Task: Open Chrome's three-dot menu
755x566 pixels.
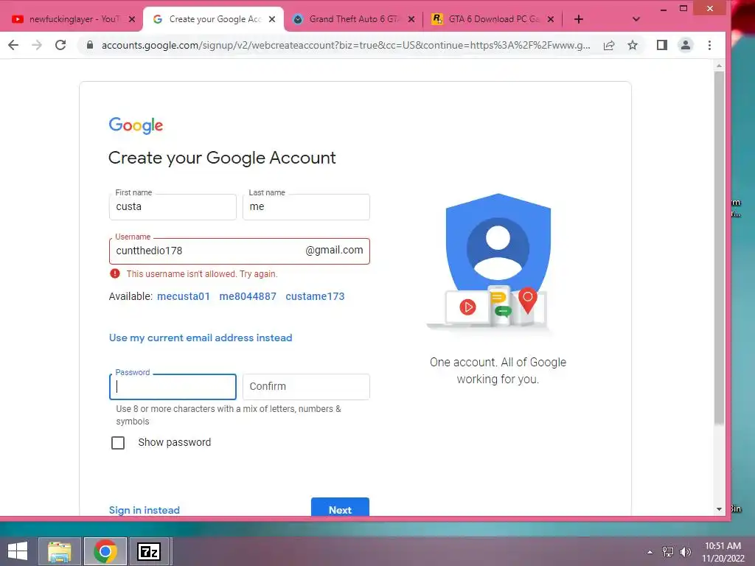Action: [709, 45]
